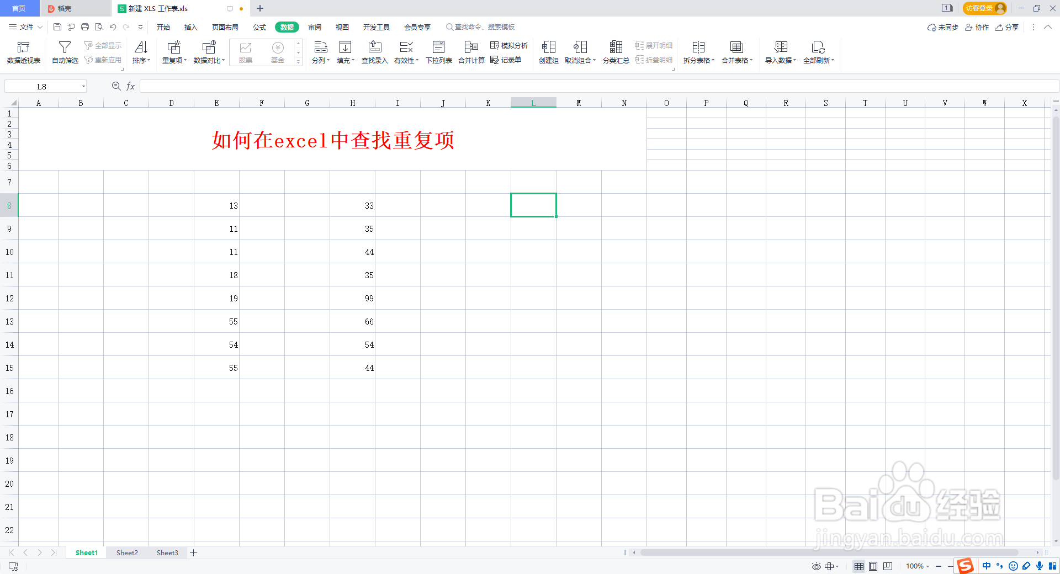The image size is (1060, 574).
Task: Switch to Sheet2 worksheet tab
Action: [x=127, y=552]
